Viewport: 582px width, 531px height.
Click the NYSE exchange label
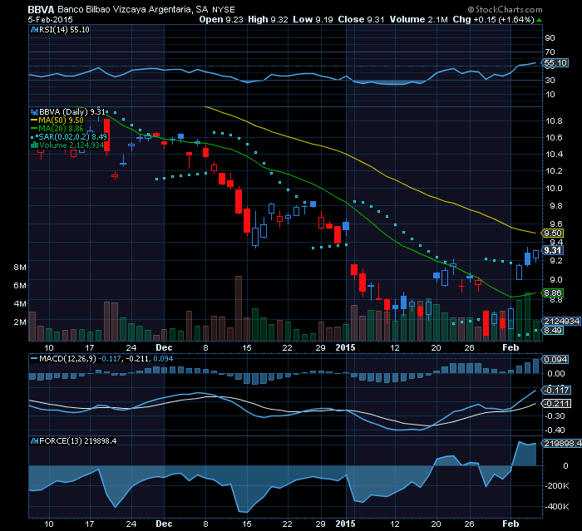click(x=224, y=10)
